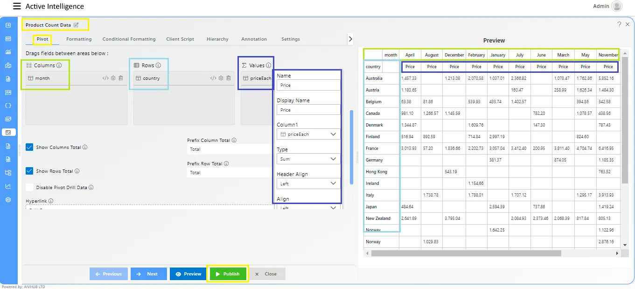Viewport: 635px width, 289px height.
Task: Open the chart line sidebar icon
Action: click(8, 52)
